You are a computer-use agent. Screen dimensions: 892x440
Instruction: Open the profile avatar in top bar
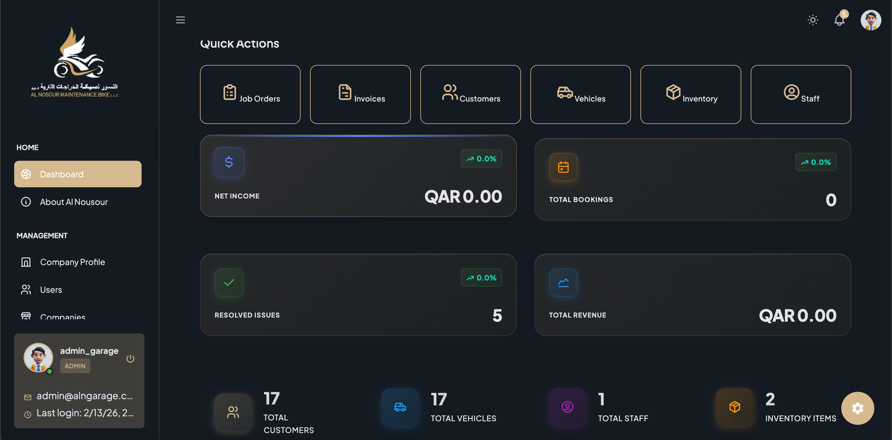point(870,20)
